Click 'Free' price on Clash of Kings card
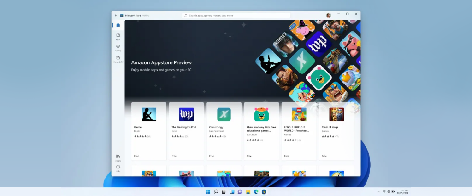 point(324,156)
